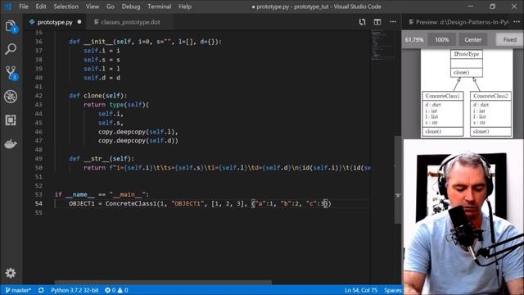Open the Selection menu

coord(65,7)
